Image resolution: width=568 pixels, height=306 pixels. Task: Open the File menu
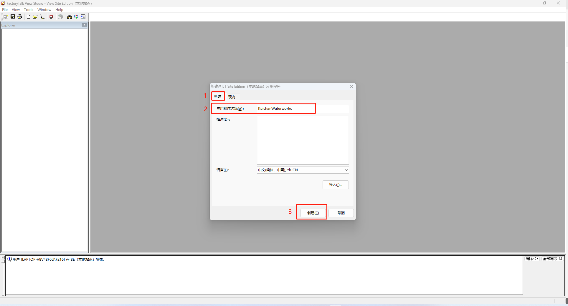coord(5,10)
